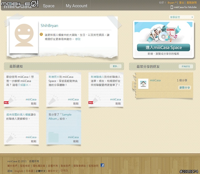Click the megaphone icon on 新增照片 note
The width and height of the screenshot is (200, 174).
click(x=53, y=100)
